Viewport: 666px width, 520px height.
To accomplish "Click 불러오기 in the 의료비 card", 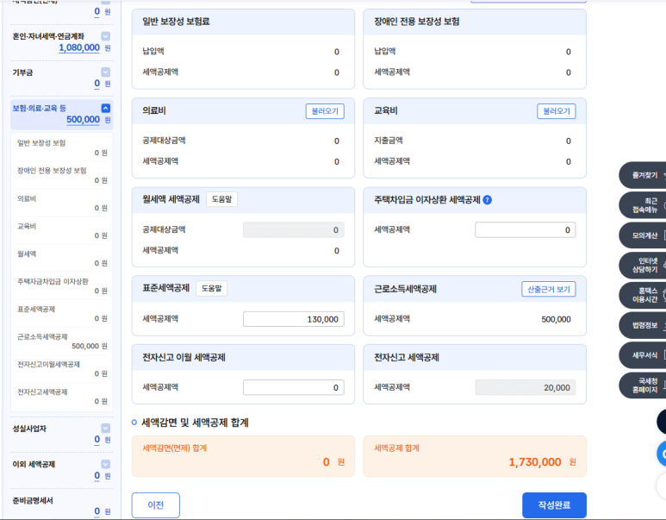I will [325, 111].
